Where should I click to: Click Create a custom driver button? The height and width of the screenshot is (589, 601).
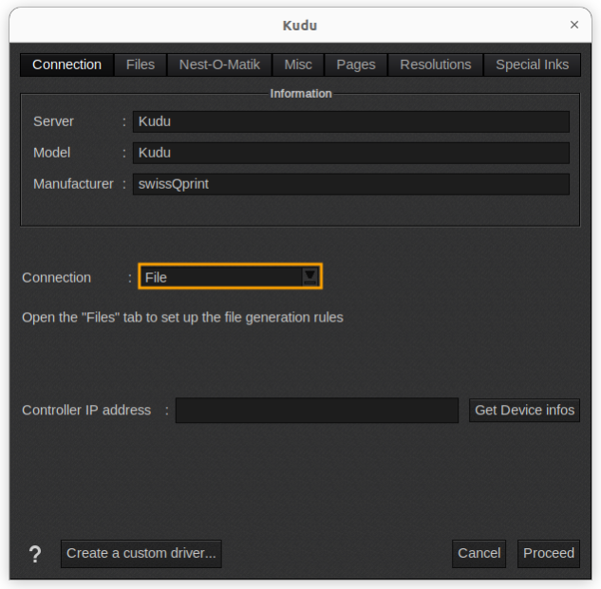pos(141,553)
